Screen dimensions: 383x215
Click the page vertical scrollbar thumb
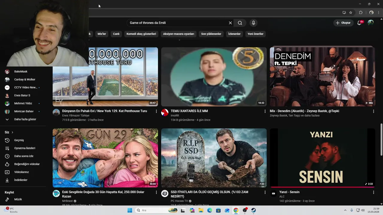click(x=381, y=139)
